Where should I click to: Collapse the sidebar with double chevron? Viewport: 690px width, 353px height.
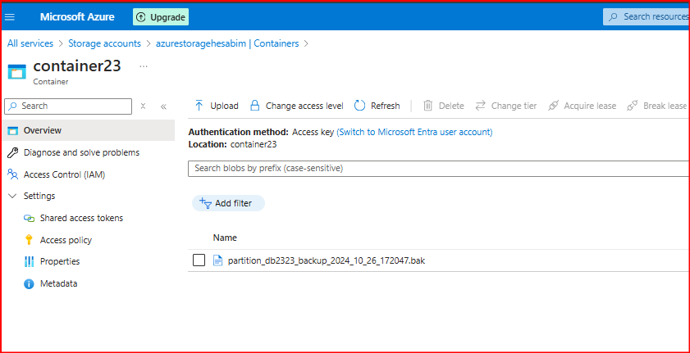(163, 106)
